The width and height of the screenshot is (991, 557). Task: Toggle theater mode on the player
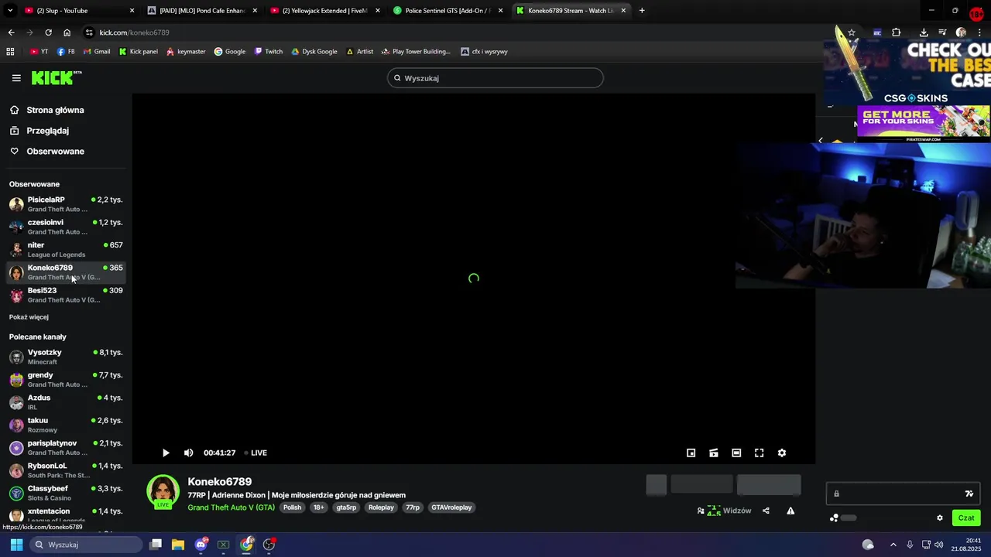[x=736, y=453]
